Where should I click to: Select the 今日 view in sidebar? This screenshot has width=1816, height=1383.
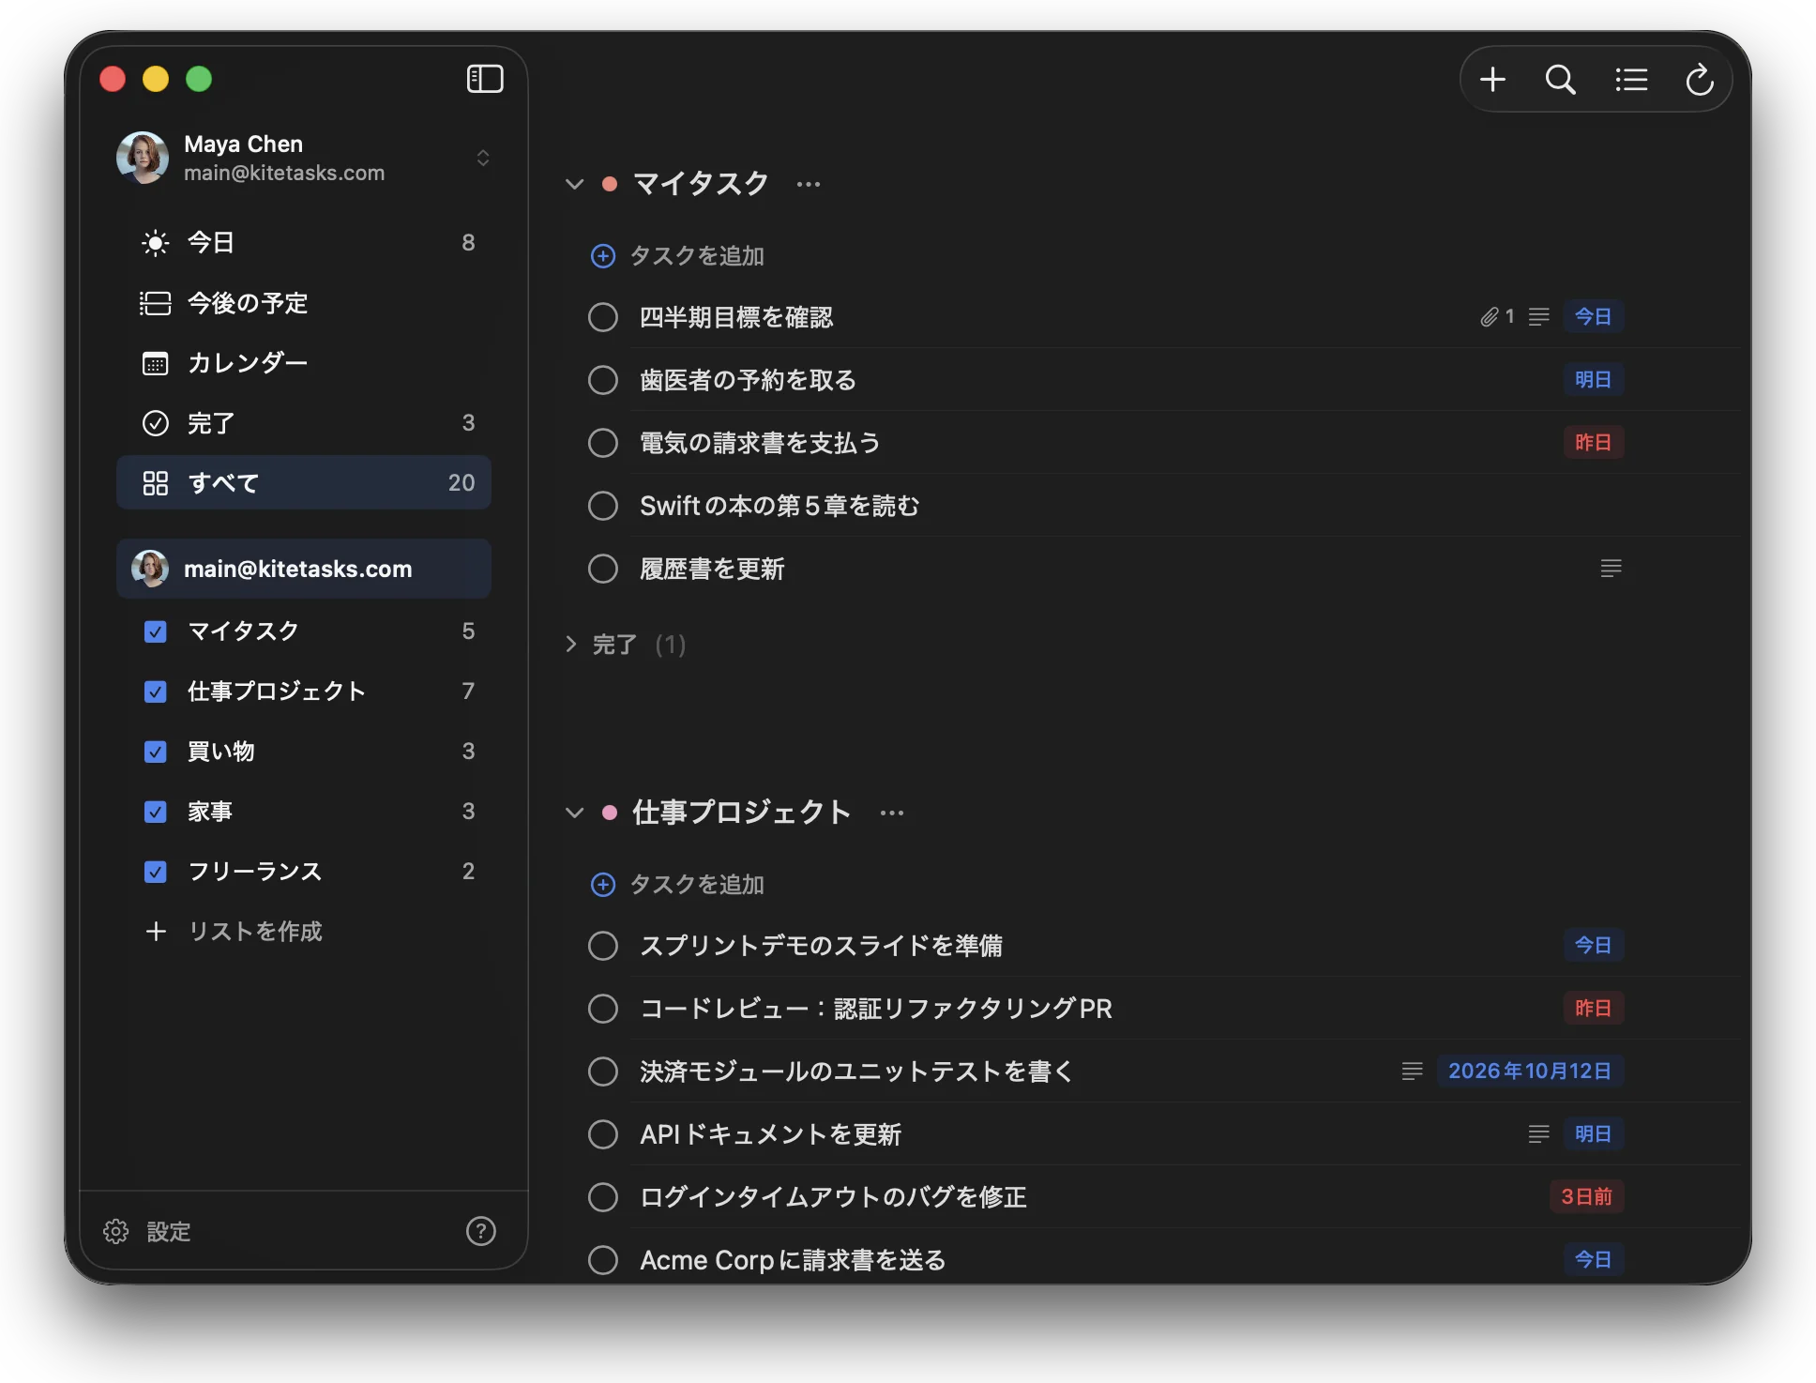[304, 243]
